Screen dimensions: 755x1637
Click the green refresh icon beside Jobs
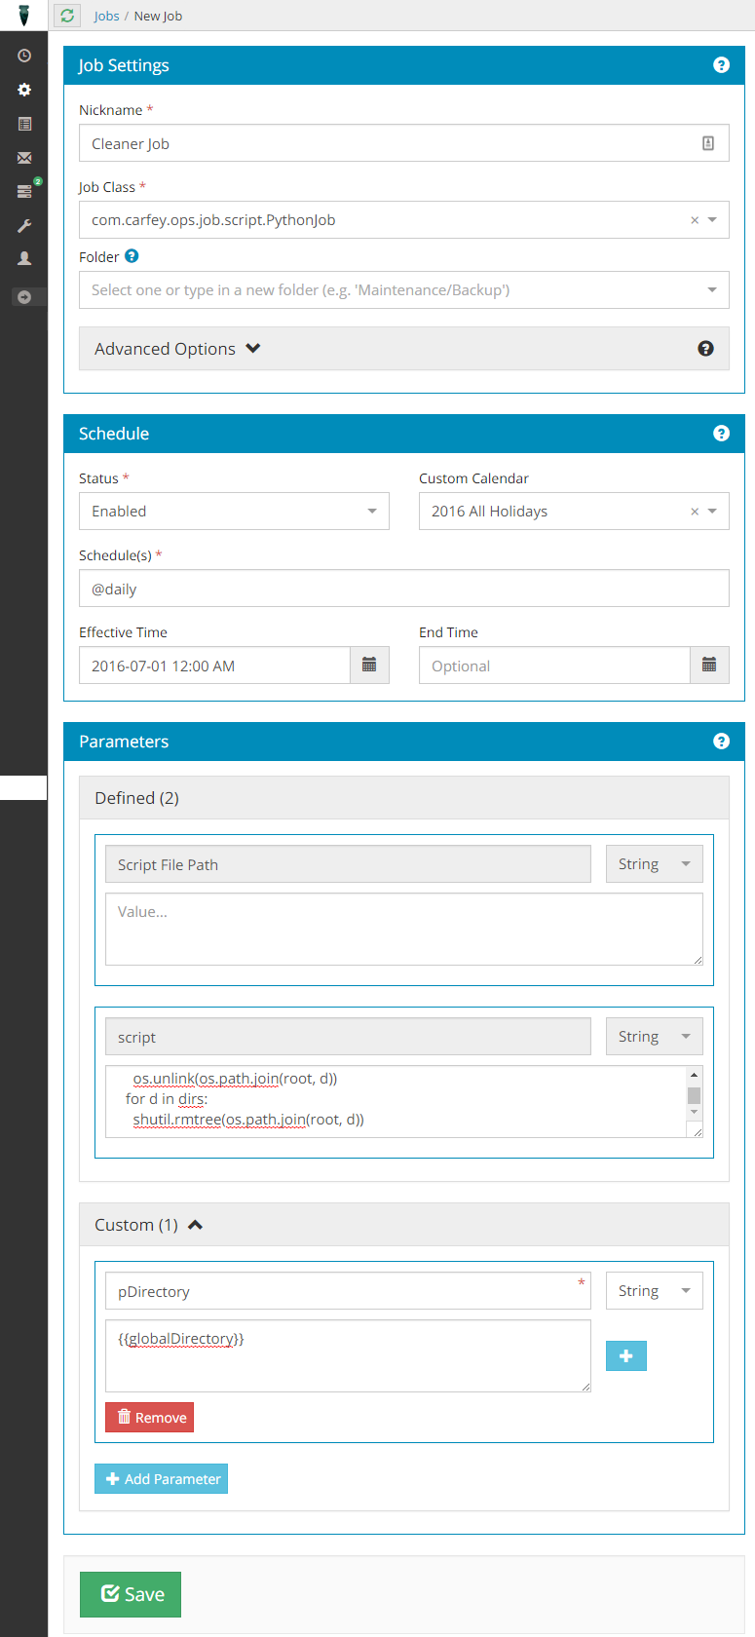point(67,16)
